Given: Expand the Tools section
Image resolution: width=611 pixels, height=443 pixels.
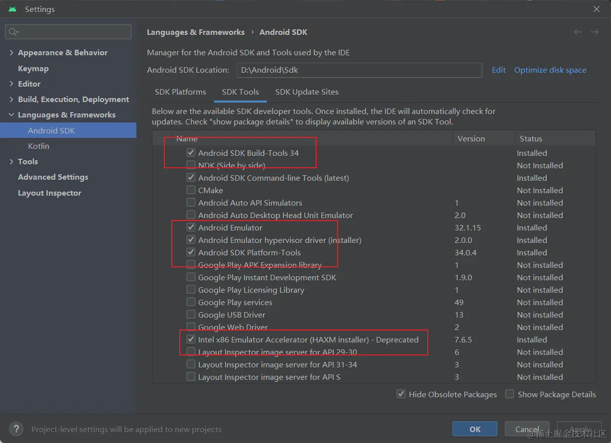Looking at the screenshot, I should (x=11, y=161).
